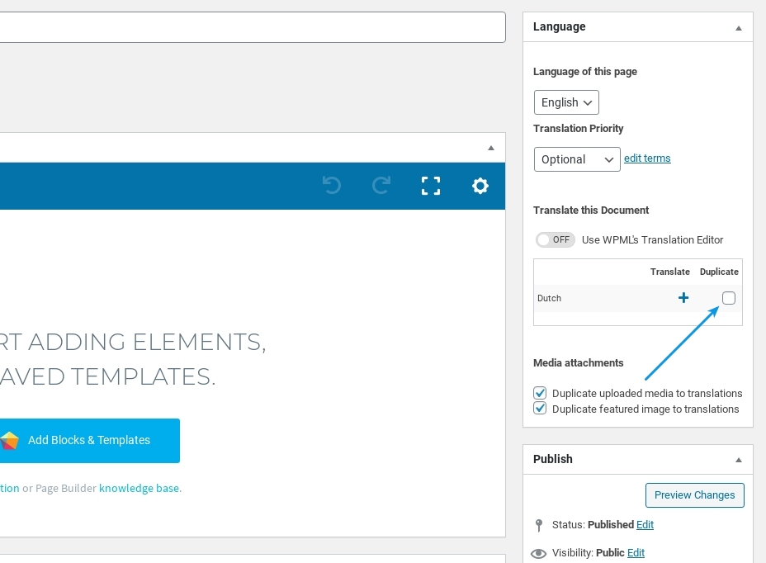The height and width of the screenshot is (563, 766).
Task: Uncheck Duplicate featured image to translations
Action: 541,409
